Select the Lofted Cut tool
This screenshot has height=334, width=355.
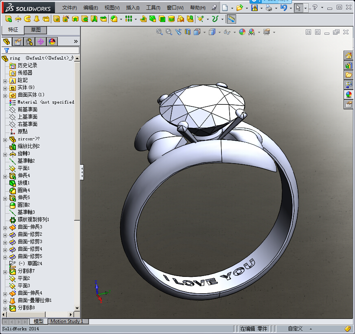coord(94,19)
